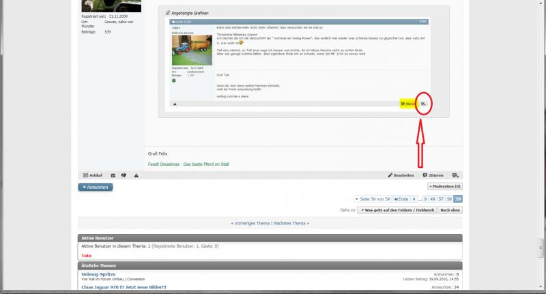Click the heart-shaped icon in post footer
The image size is (546, 294).
coord(125,175)
